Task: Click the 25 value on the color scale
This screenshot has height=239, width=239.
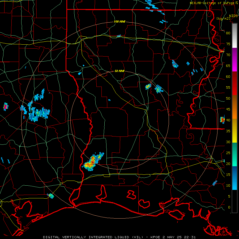Action: point(228,153)
